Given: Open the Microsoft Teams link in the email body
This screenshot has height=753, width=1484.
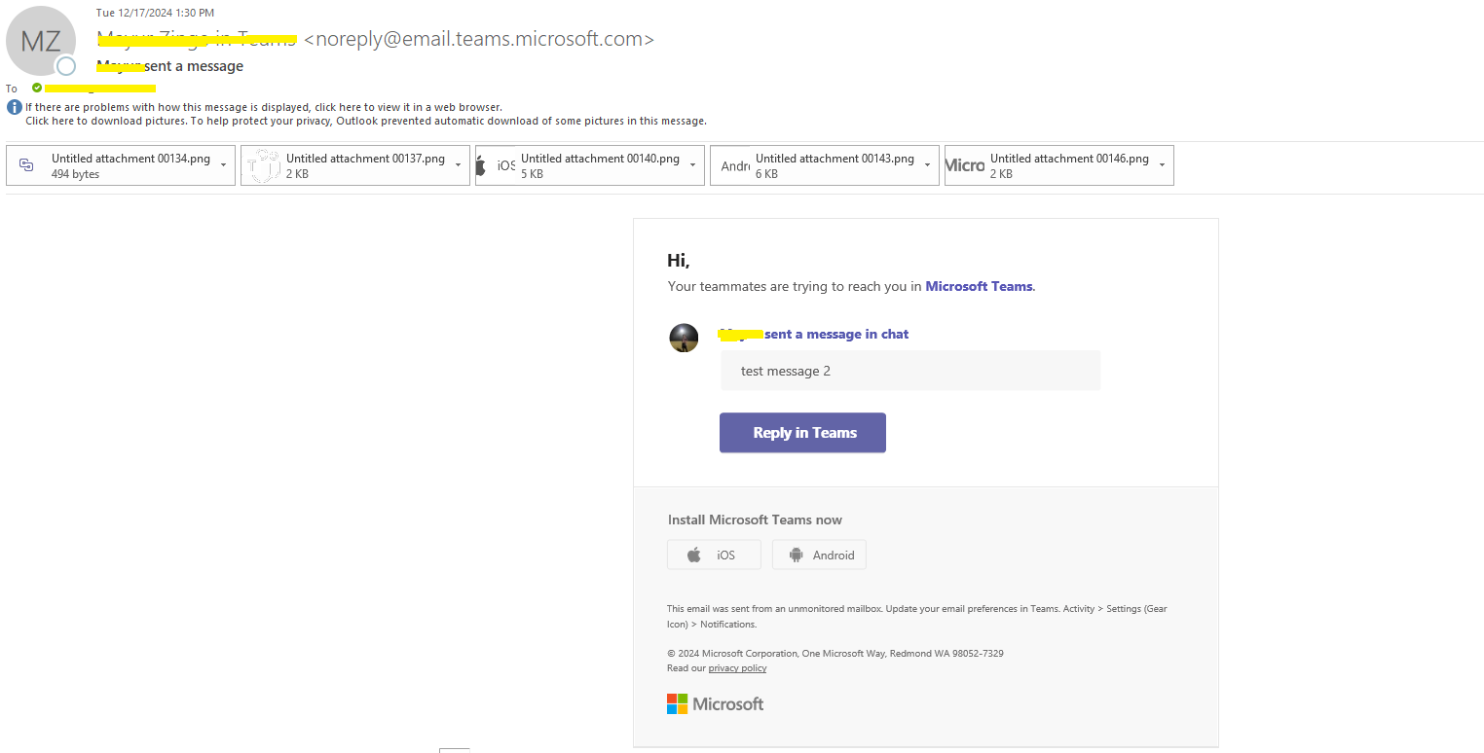Looking at the screenshot, I should (978, 286).
